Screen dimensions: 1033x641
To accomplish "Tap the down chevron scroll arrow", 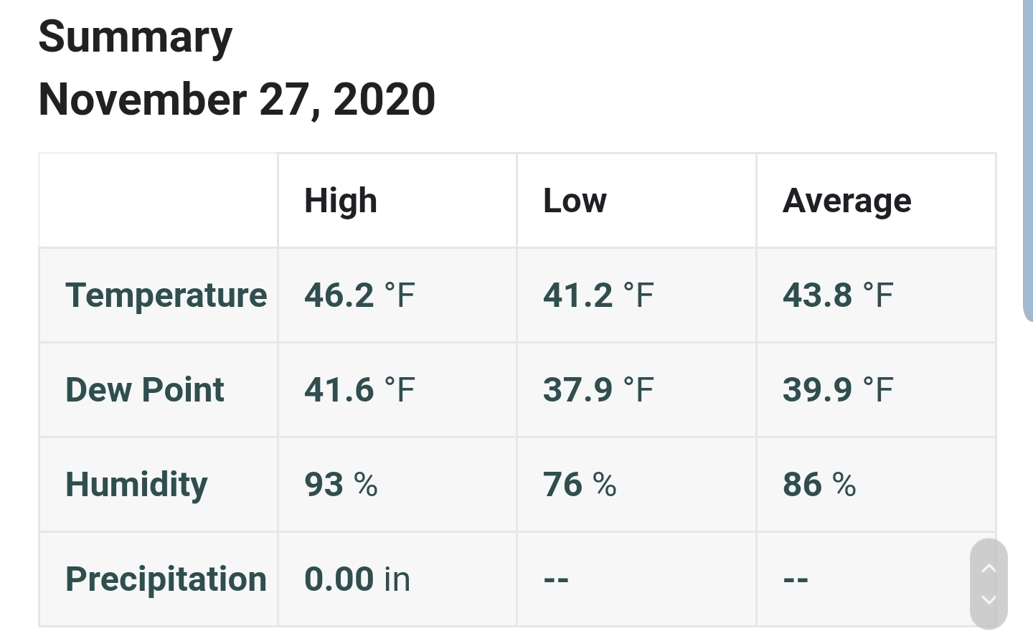I will [989, 599].
